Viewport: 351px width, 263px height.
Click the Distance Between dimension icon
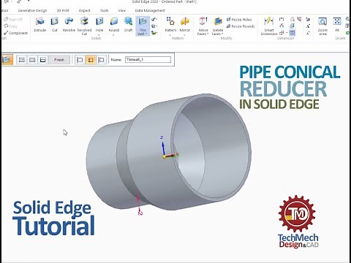click(x=282, y=19)
